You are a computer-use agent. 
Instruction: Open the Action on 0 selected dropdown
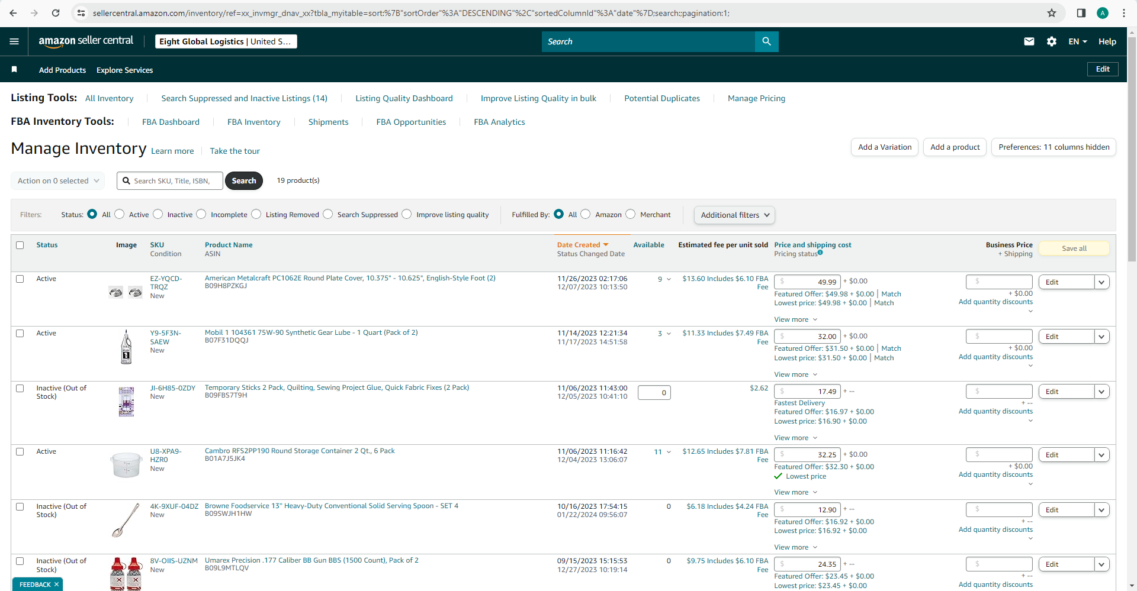click(x=58, y=180)
